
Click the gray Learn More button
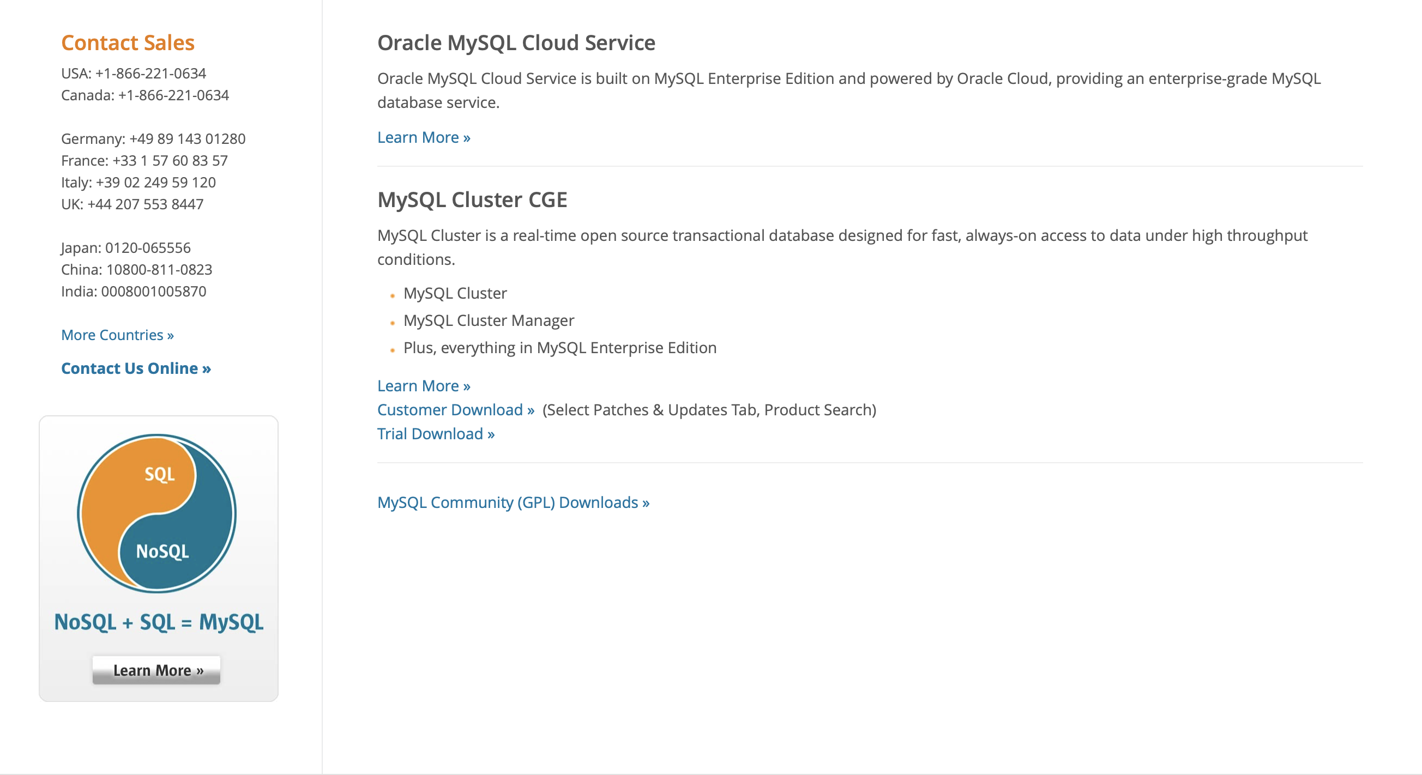pos(157,670)
